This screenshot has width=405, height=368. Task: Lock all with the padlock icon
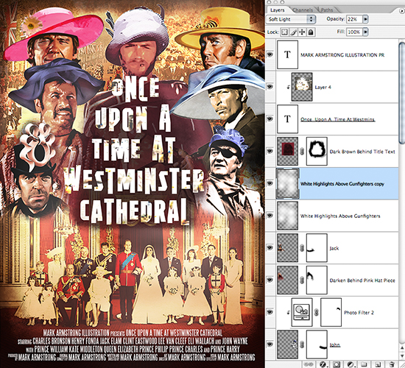coord(311,32)
